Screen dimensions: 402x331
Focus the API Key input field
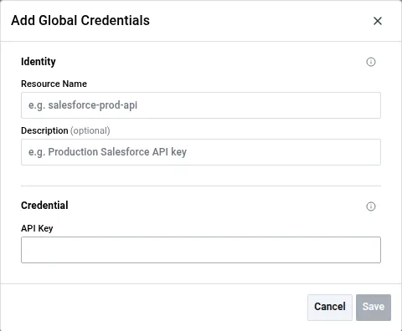(x=201, y=250)
